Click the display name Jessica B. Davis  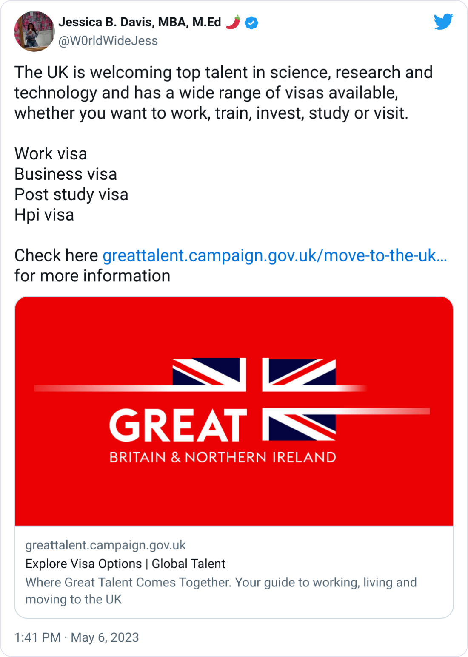pyautogui.click(x=140, y=22)
